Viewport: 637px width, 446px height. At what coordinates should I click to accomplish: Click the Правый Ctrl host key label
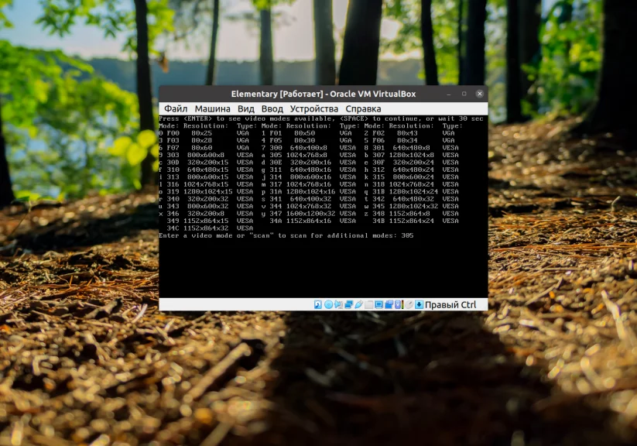450,304
